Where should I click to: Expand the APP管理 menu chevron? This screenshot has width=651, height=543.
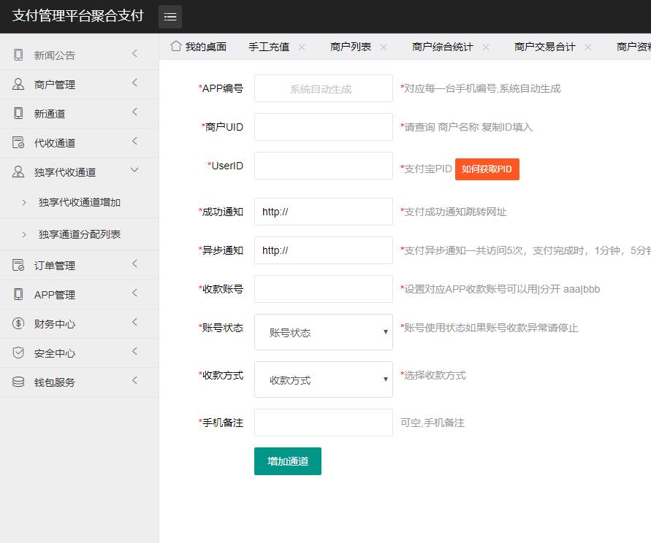click(134, 293)
